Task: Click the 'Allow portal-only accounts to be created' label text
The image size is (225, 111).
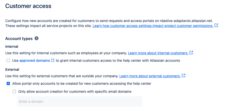Action: [x=82, y=83]
